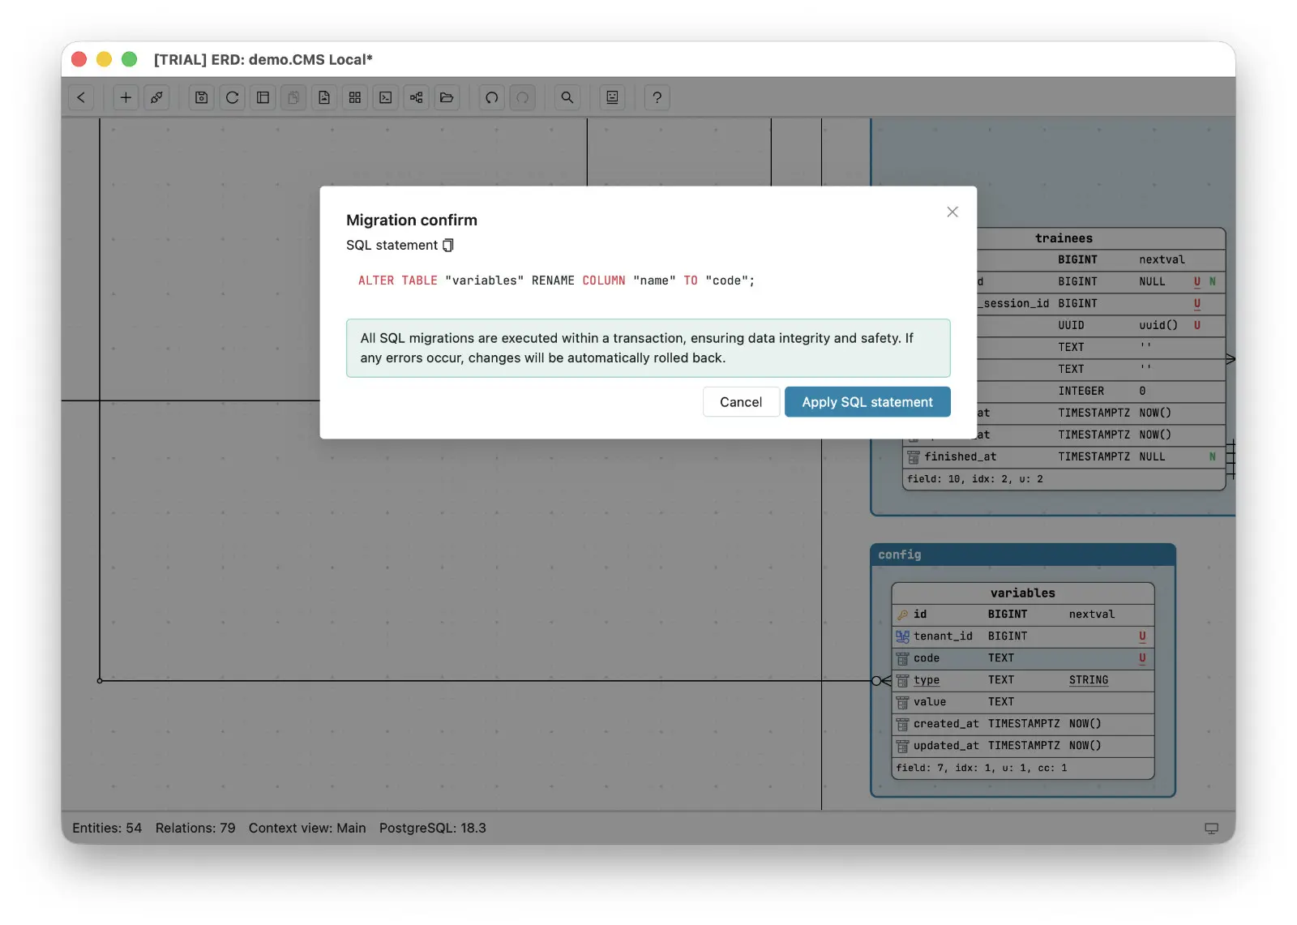Click the column icon beside finished_at
The width and height of the screenshot is (1297, 925).
914,457
